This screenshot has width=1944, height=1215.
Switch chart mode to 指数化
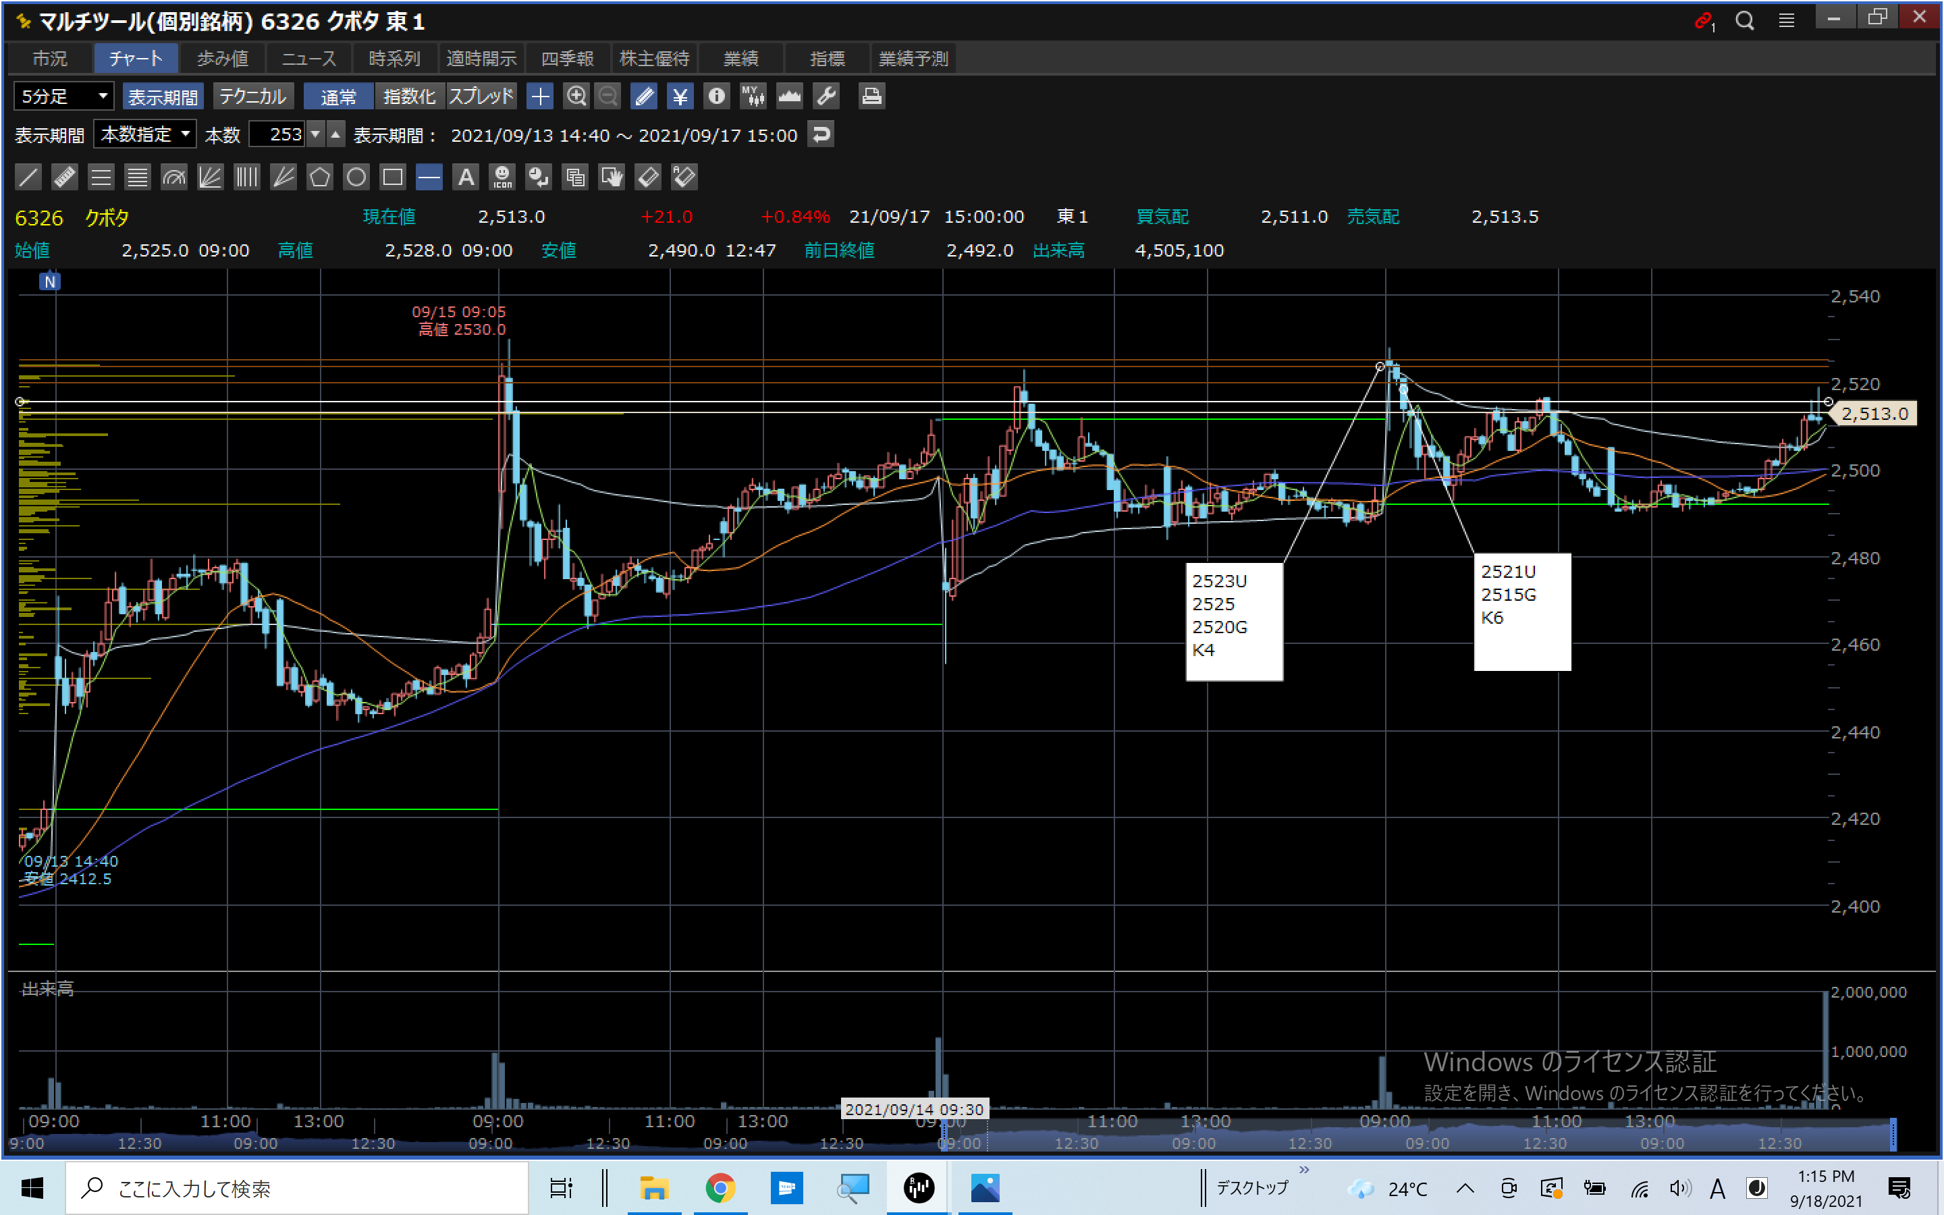pyautogui.click(x=409, y=97)
